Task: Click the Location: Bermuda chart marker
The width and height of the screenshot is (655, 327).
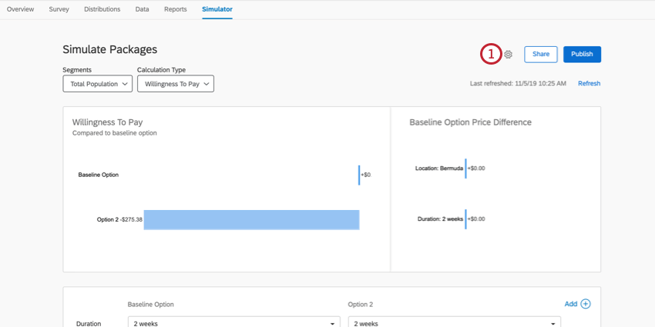Action: 465,169
